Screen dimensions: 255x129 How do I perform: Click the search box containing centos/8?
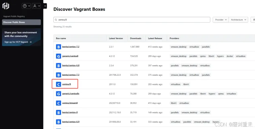pyautogui.click(x=132, y=20)
